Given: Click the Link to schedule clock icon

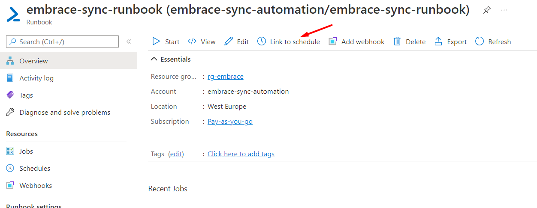Looking at the screenshot, I should [x=262, y=42].
